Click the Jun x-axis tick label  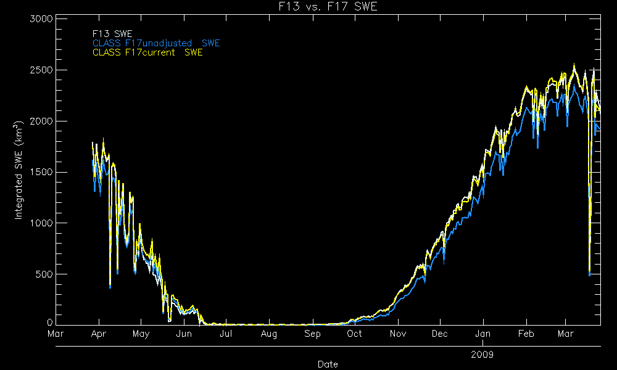pos(183,335)
